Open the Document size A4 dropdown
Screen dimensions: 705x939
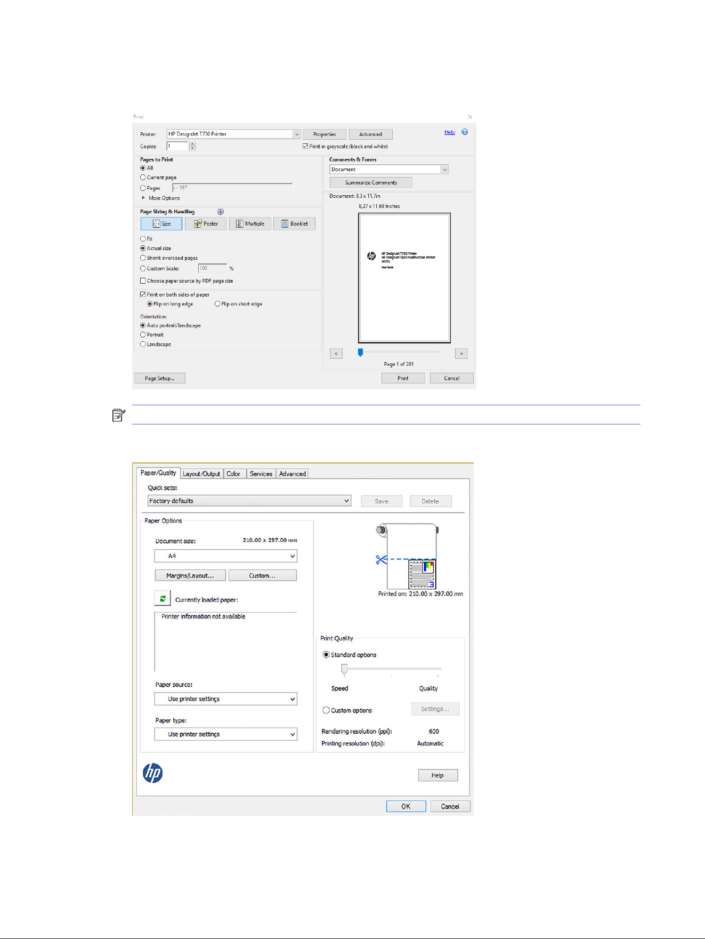click(x=226, y=556)
